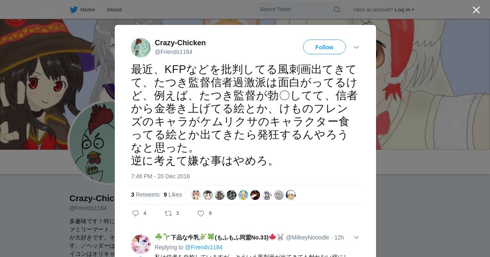This screenshot has height=257, width=490.
Task: Expand the reply options chevron by 12h
Action: [x=356, y=237]
